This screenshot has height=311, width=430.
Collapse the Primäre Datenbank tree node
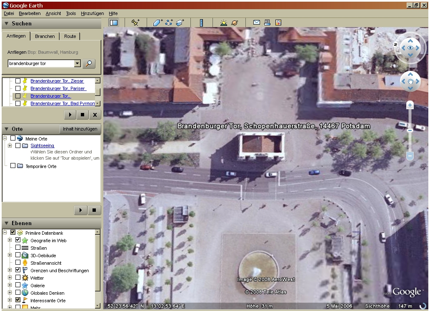5,233
